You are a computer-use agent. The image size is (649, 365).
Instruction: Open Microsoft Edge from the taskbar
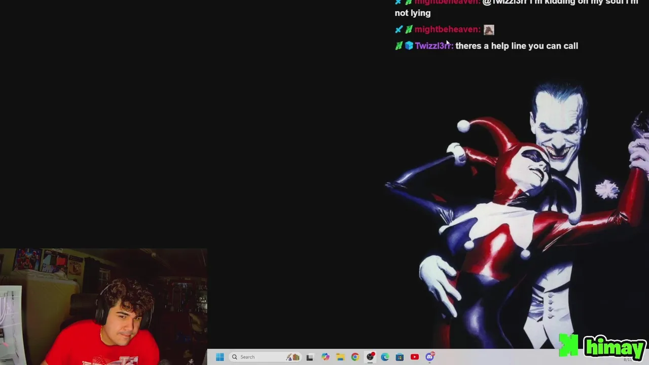pos(385,357)
